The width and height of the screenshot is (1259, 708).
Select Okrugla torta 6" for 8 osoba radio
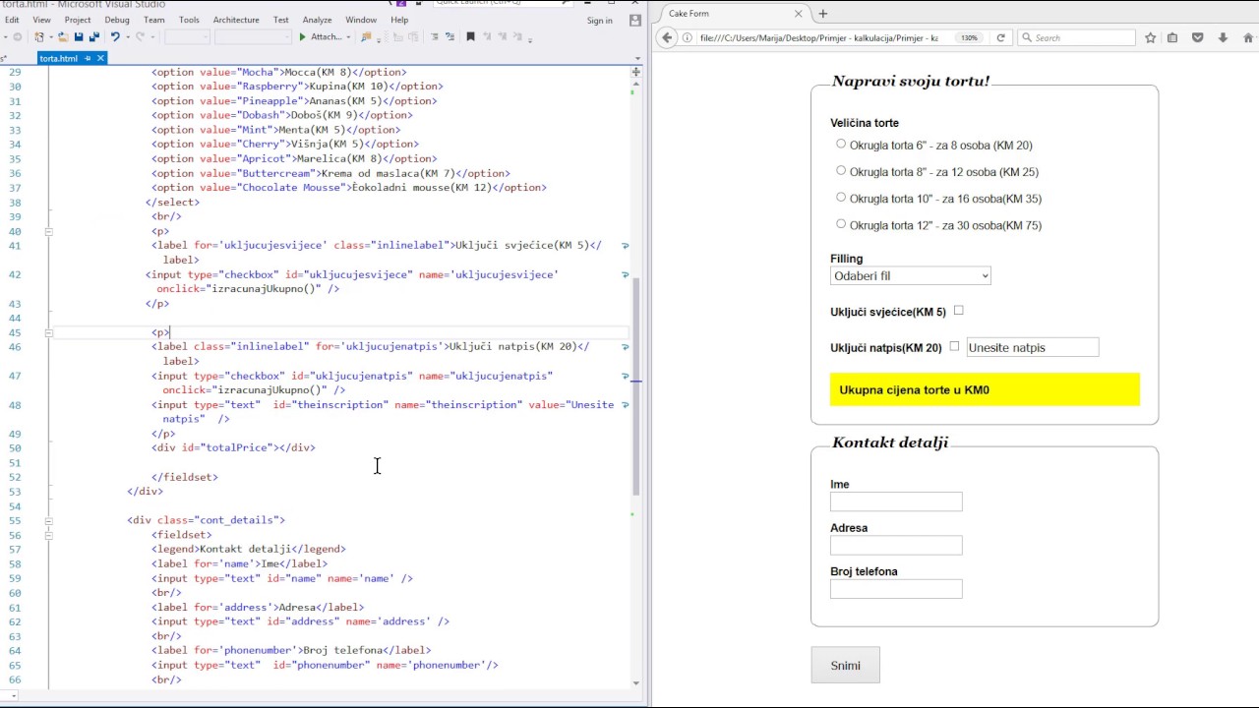click(841, 144)
